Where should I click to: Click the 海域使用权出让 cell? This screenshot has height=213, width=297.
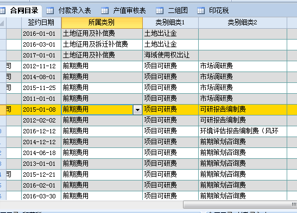[170, 55]
